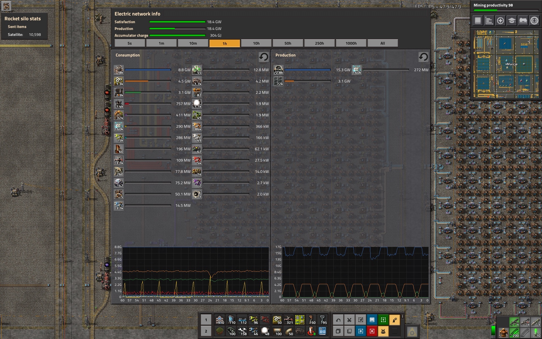Screen dimensions: 542x339
Task: Select the blue blueprint book shortcut
Action: click(x=372, y=320)
